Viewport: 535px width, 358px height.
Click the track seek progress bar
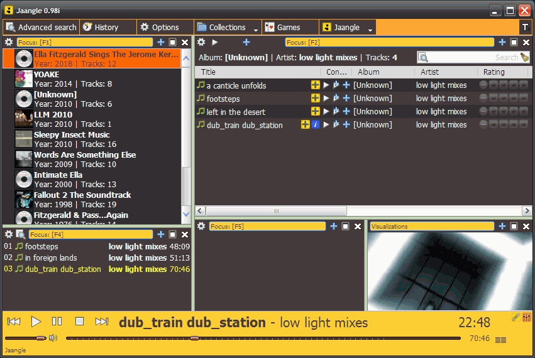[263, 339]
